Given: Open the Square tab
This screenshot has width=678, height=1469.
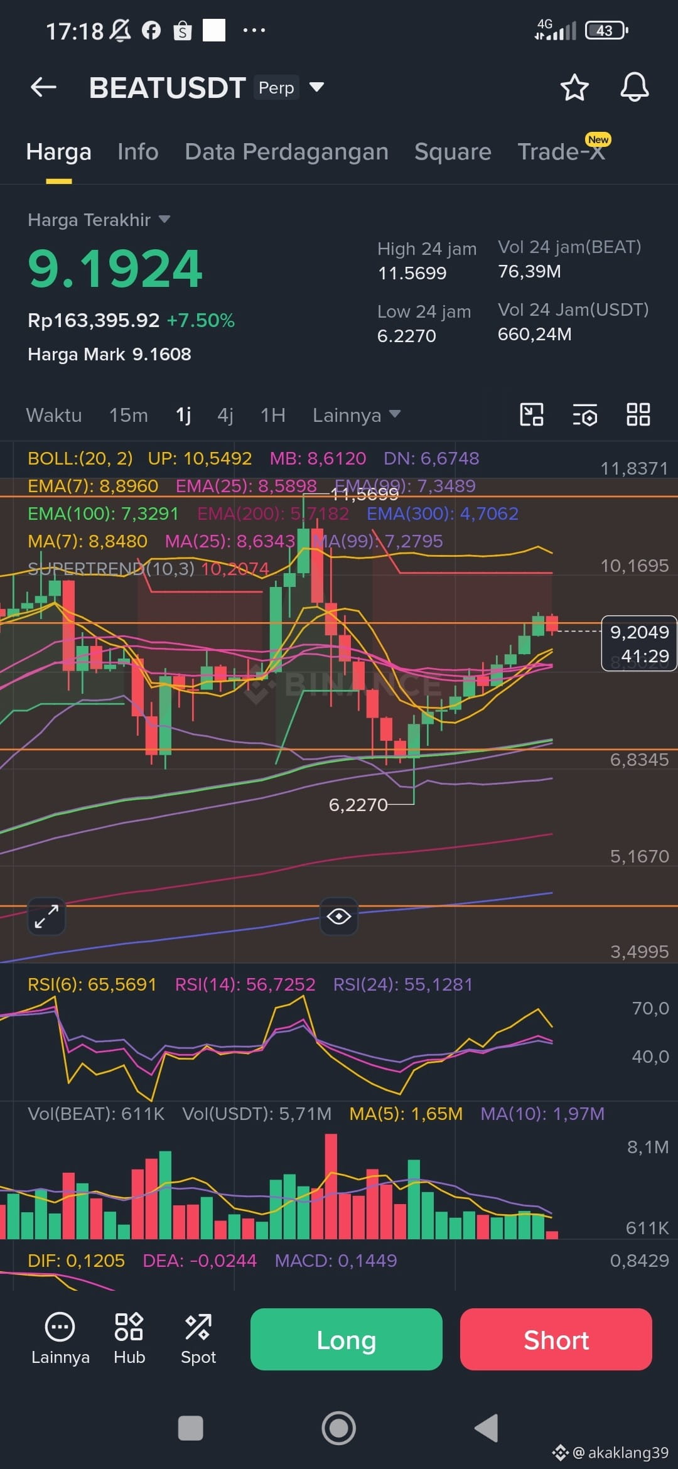Looking at the screenshot, I should [x=453, y=152].
